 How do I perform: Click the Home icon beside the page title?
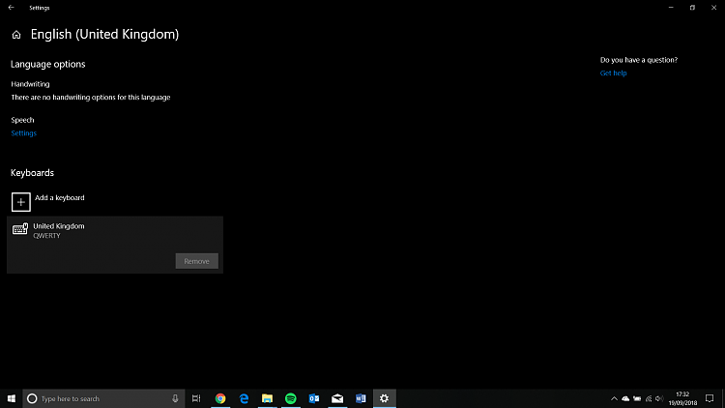(x=16, y=35)
